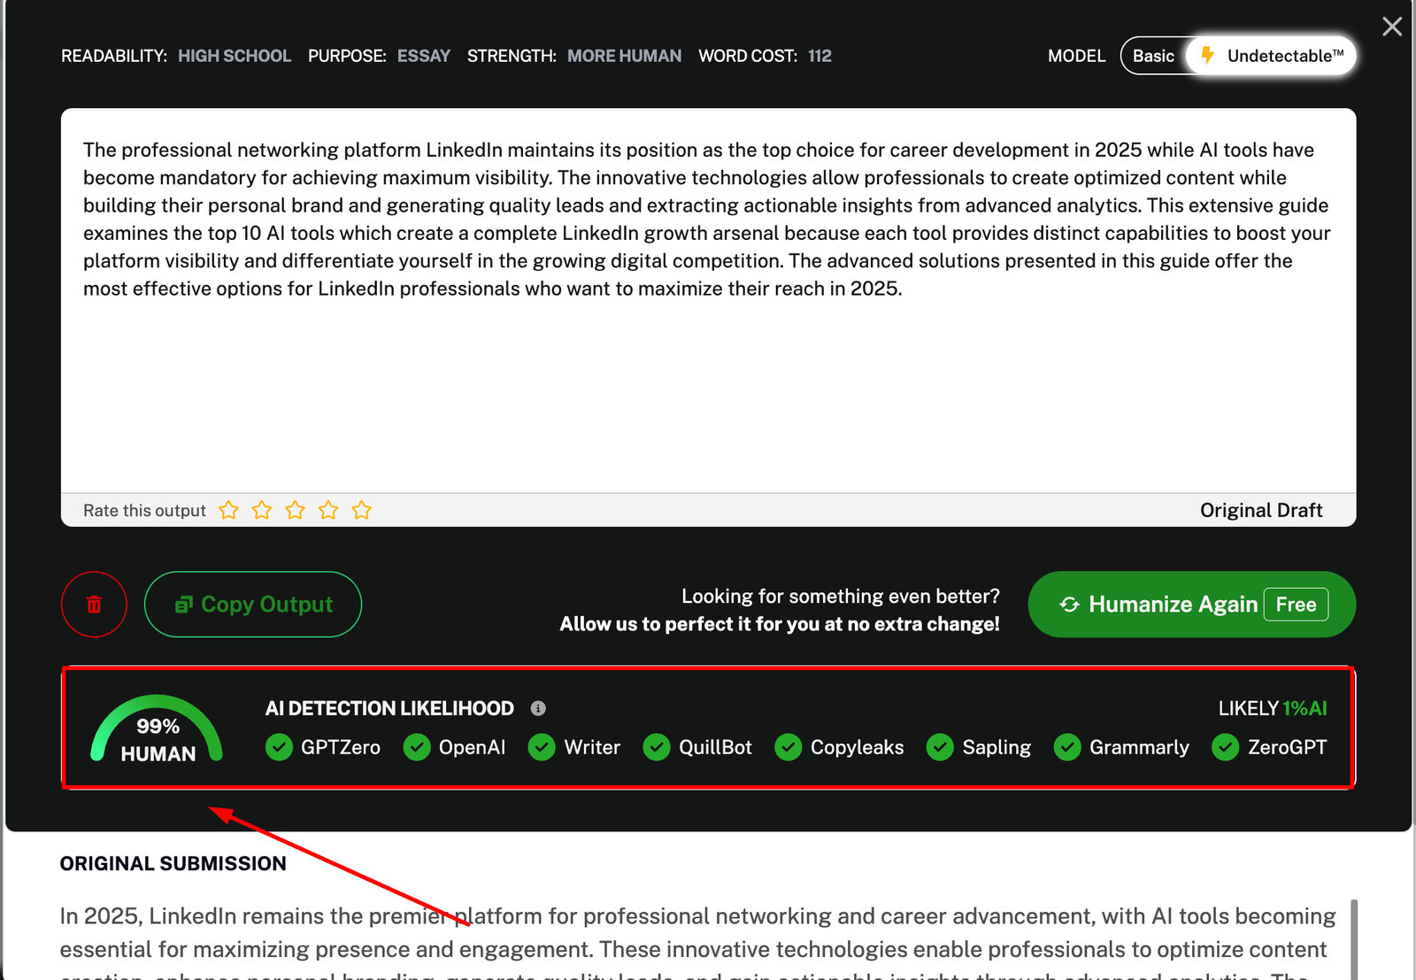Image resolution: width=1416 pixels, height=980 pixels.
Task: Click the original submission scrollbar
Action: tap(1354, 938)
